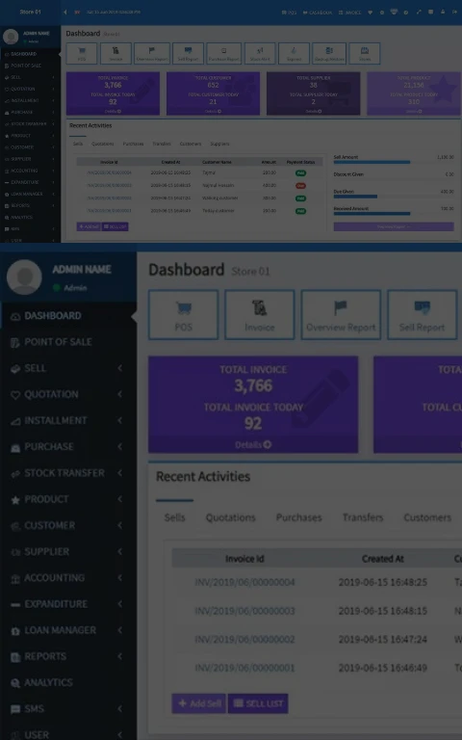This screenshot has height=740, width=462.
Task: Open the Expired products shortcut icon
Action: tap(294, 53)
